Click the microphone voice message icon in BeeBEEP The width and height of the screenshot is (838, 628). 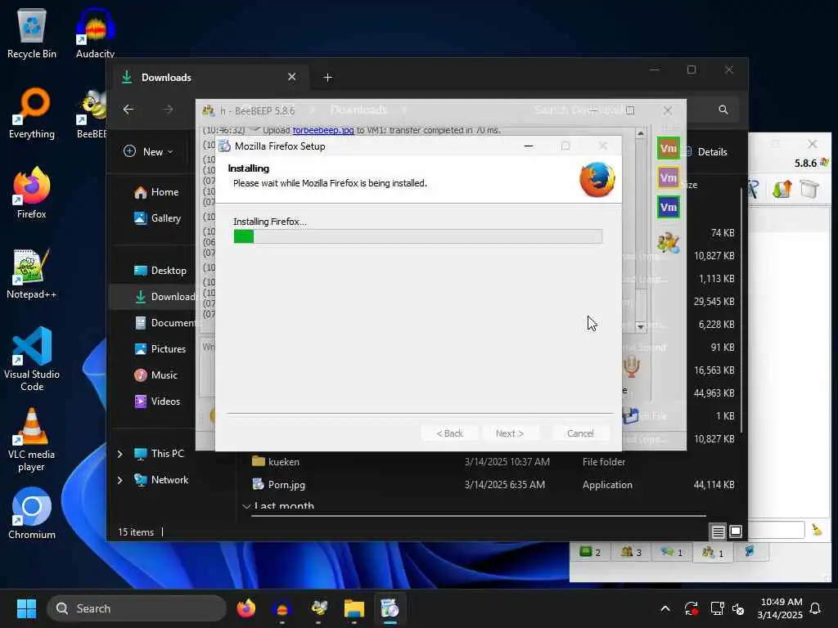632,366
